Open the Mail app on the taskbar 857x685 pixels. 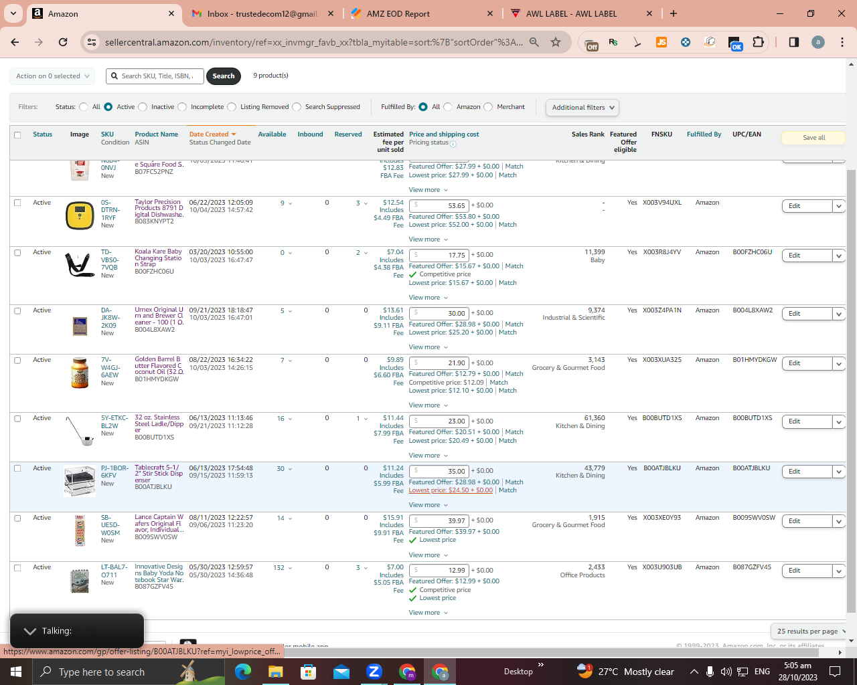341,672
